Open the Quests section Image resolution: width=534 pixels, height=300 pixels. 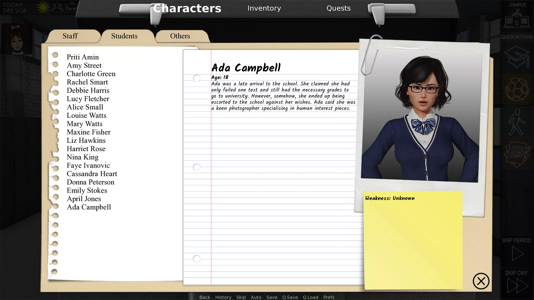click(x=338, y=8)
